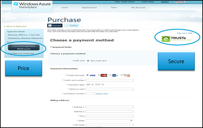Switch to the Confirm step tab

click(x=72, y=26)
